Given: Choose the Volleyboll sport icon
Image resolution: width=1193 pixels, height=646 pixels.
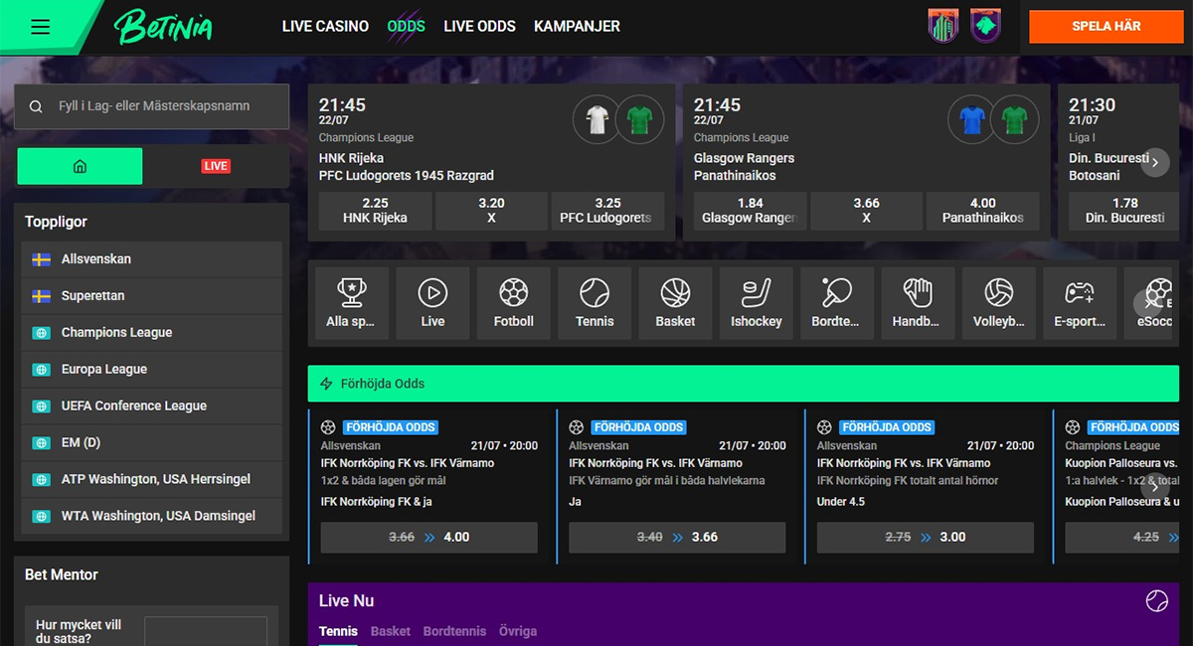Looking at the screenshot, I should (x=998, y=303).
